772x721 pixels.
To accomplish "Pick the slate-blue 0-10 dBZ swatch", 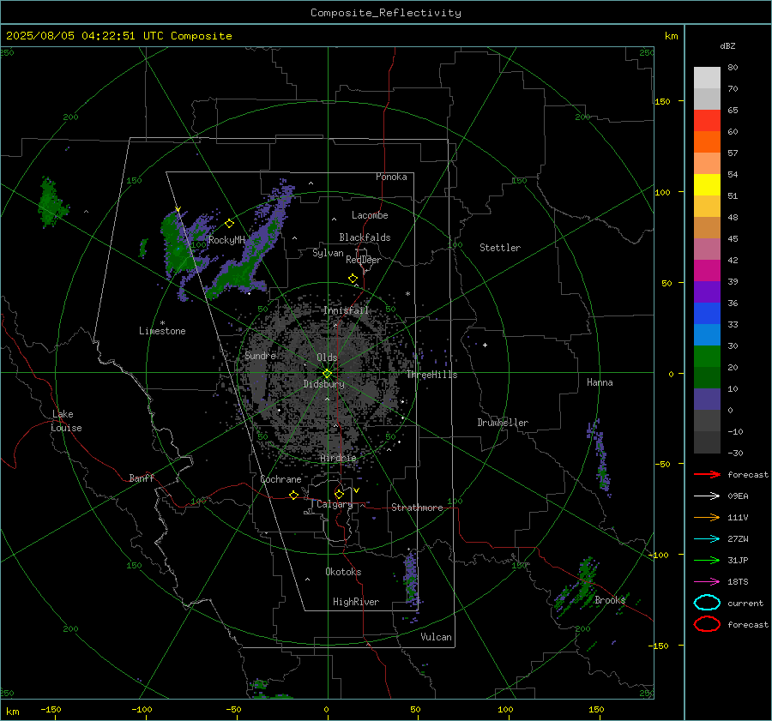I will 707,399.
